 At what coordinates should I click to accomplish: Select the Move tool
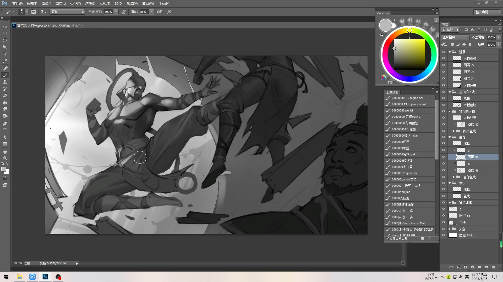(x=5, y=27)
